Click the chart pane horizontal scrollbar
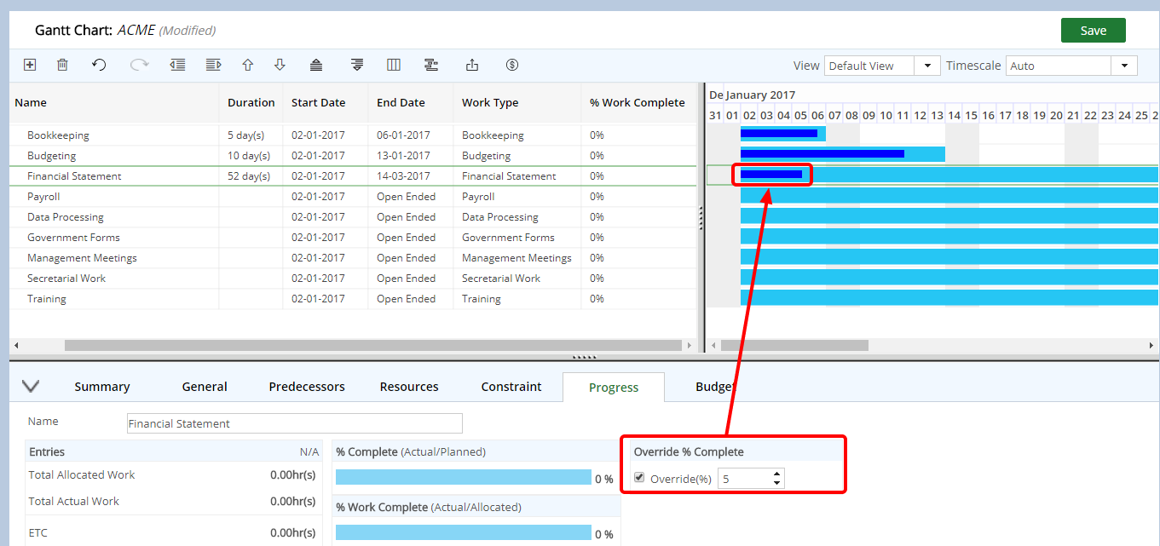The image size is (1160, 546). pos(794,346)
